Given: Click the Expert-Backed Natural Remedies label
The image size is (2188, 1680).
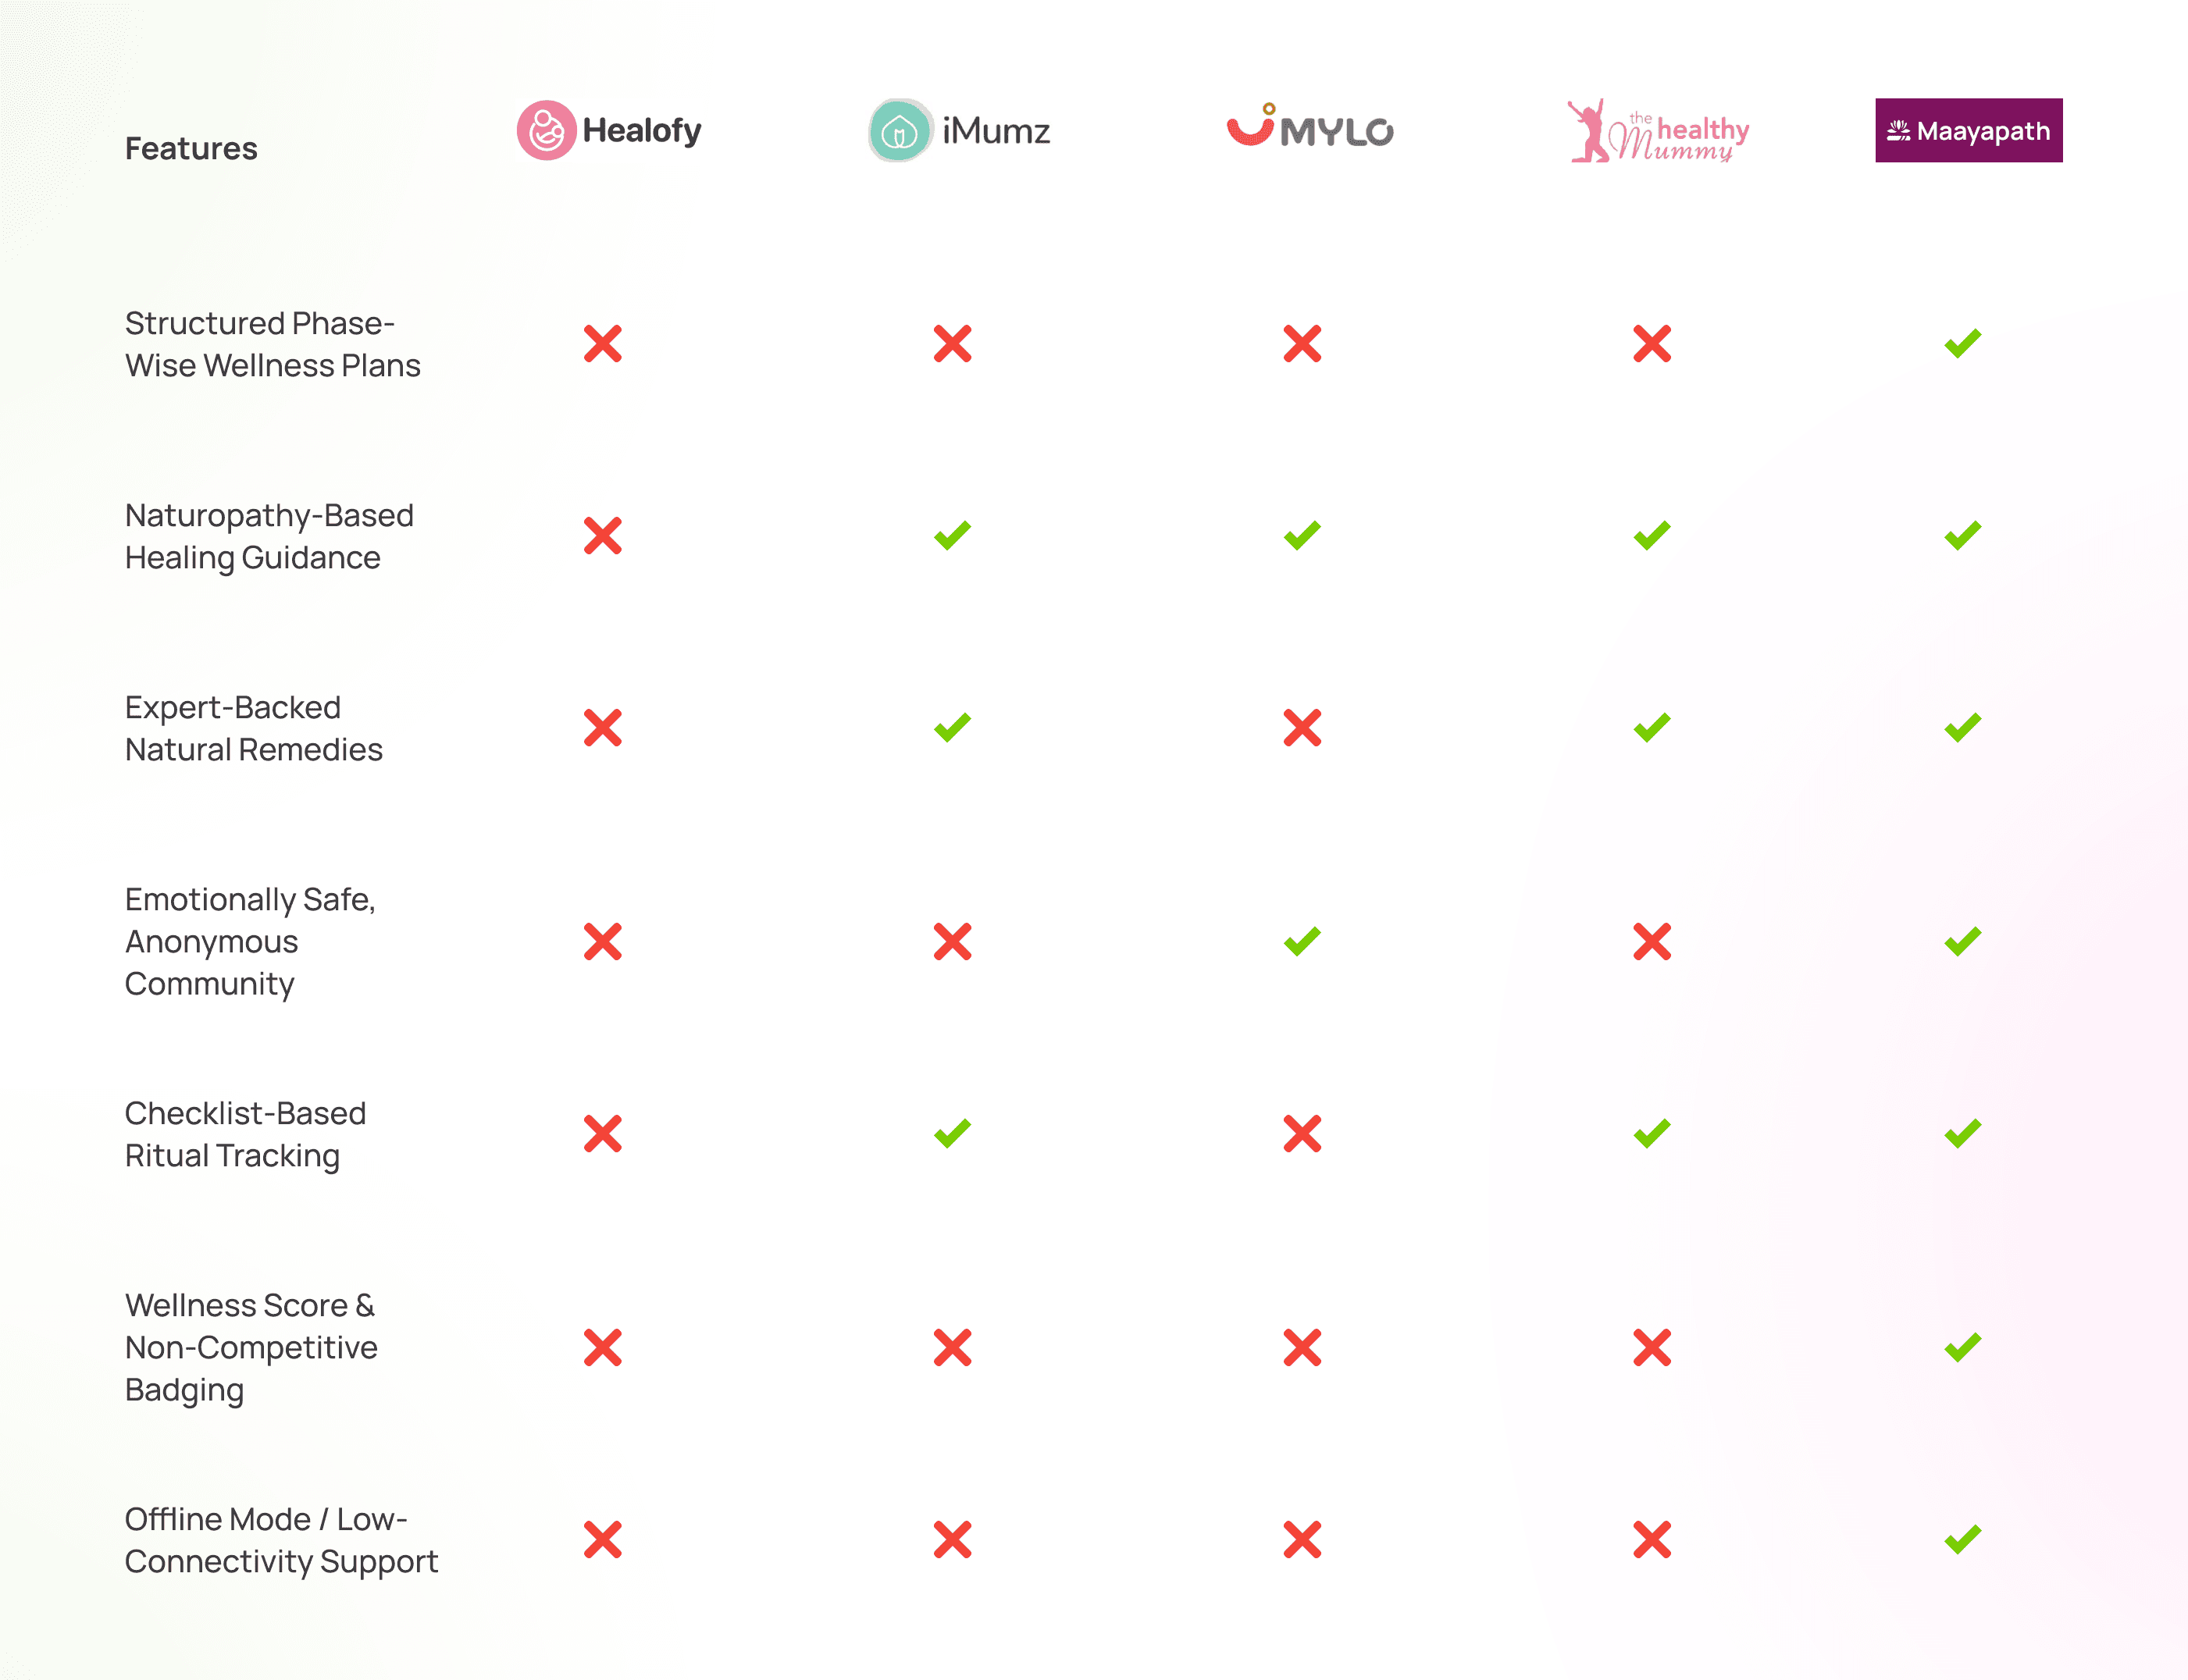Looking at the screenshot, I should 254,728.
